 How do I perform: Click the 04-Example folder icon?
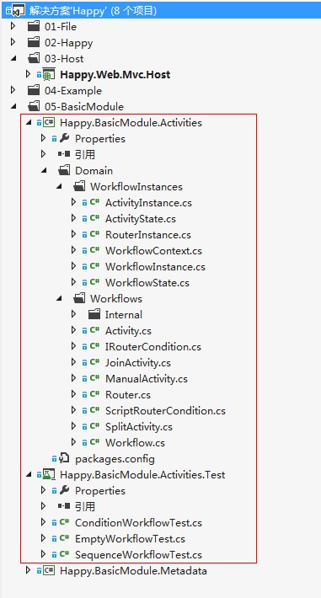point(34,91)
